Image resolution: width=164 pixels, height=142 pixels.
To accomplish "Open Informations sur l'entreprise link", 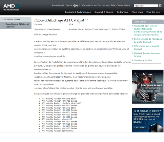I will point(94,5).
